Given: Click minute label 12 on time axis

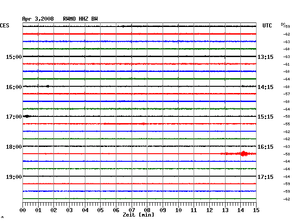Looking at the screenshot, I should tap(209, 210).
